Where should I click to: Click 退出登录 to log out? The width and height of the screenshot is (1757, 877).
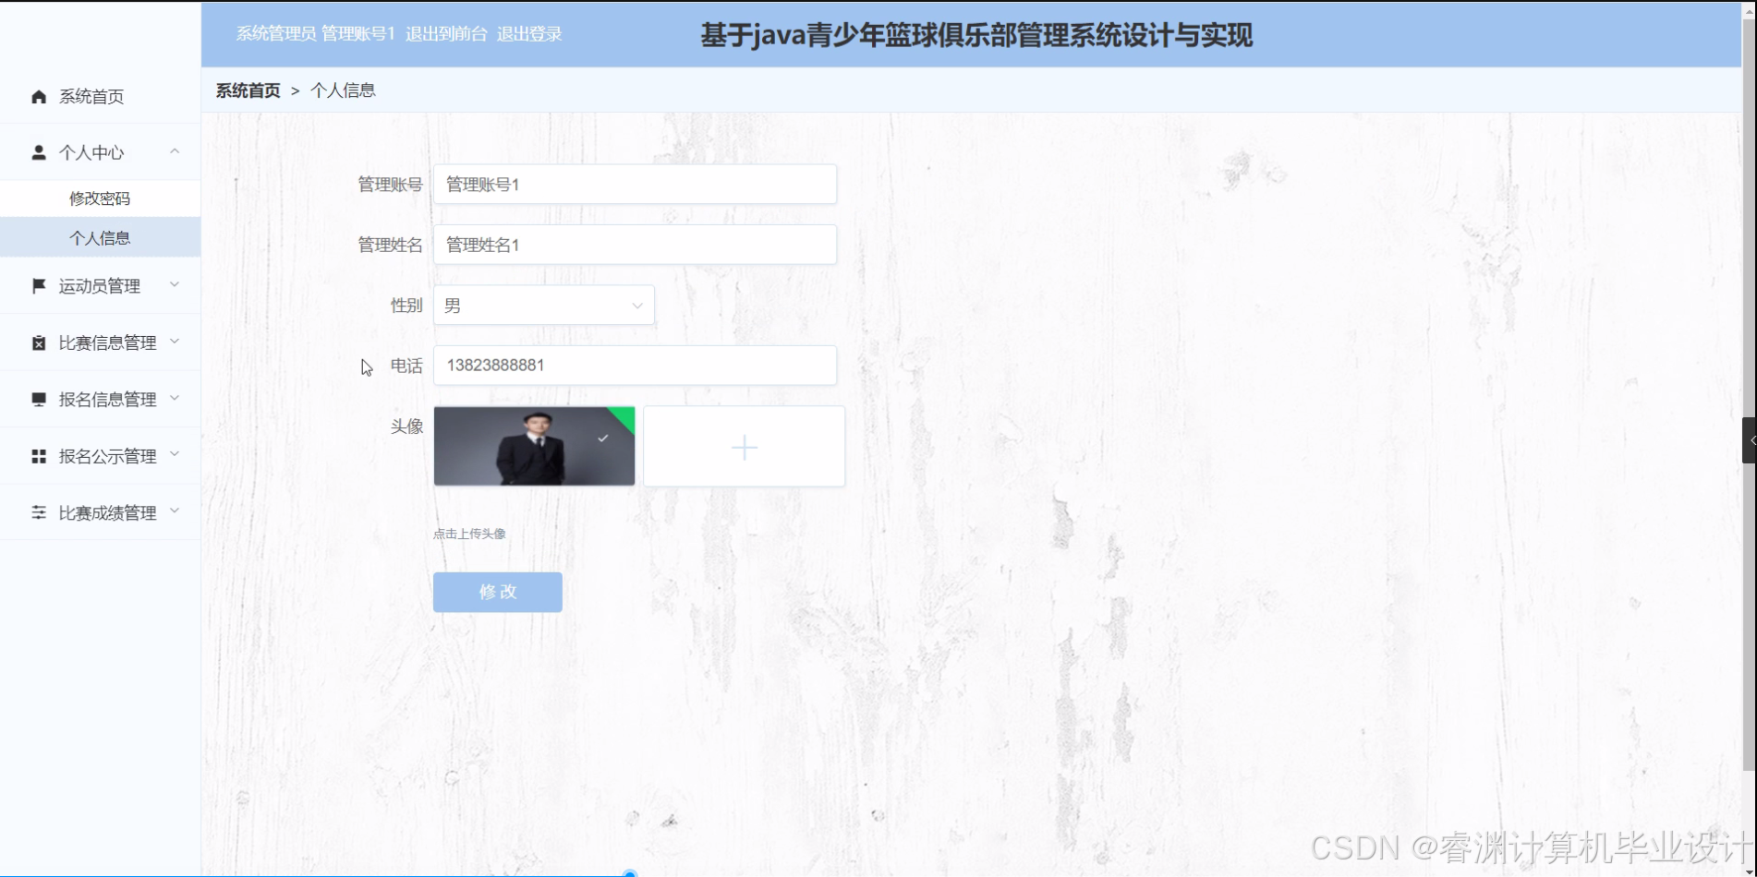[x=529, y=33]
